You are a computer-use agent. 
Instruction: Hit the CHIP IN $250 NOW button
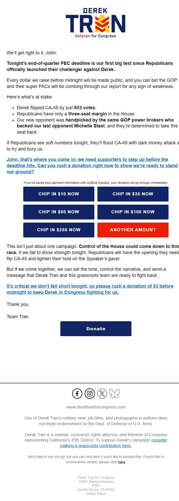click(x=59, y=230)
